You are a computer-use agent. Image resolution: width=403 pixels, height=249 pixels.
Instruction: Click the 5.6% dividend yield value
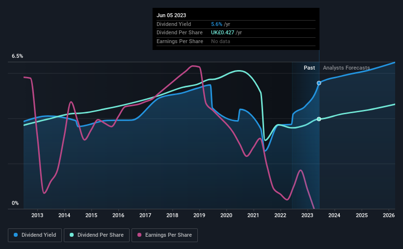click(216, 24)
